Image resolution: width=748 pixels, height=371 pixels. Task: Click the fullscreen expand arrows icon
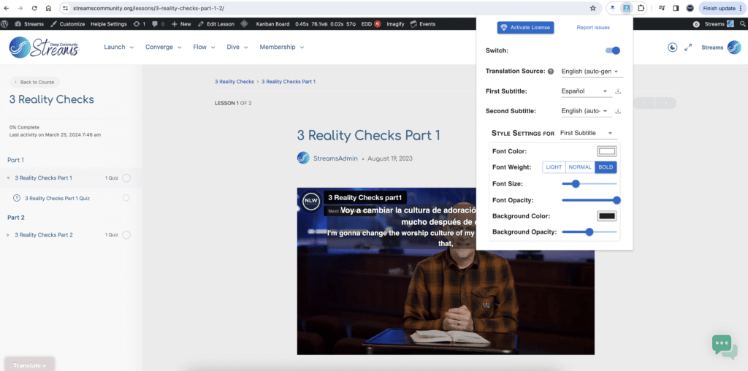[688, 47]
